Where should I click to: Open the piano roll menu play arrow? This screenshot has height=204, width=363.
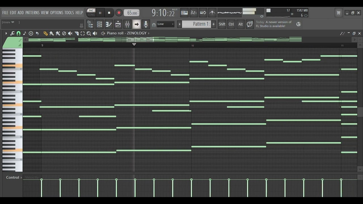click(6, 33)
